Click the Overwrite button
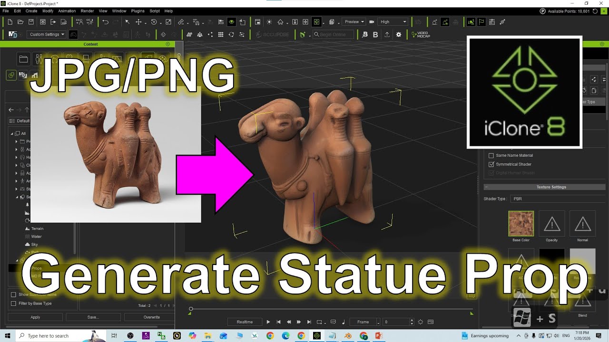The image size is (609, 342). 152,317
